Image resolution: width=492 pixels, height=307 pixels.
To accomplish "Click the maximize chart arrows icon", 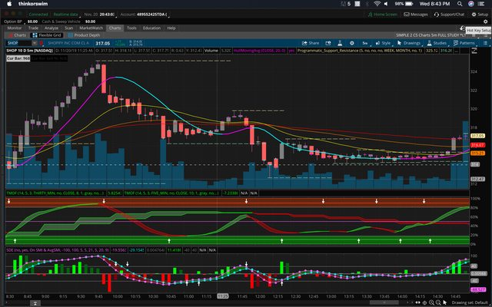I will coord(474,50).
